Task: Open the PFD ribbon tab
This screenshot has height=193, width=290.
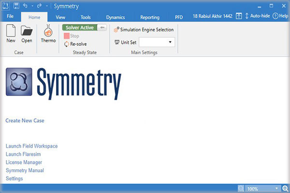Action: (x=179, y=17)
